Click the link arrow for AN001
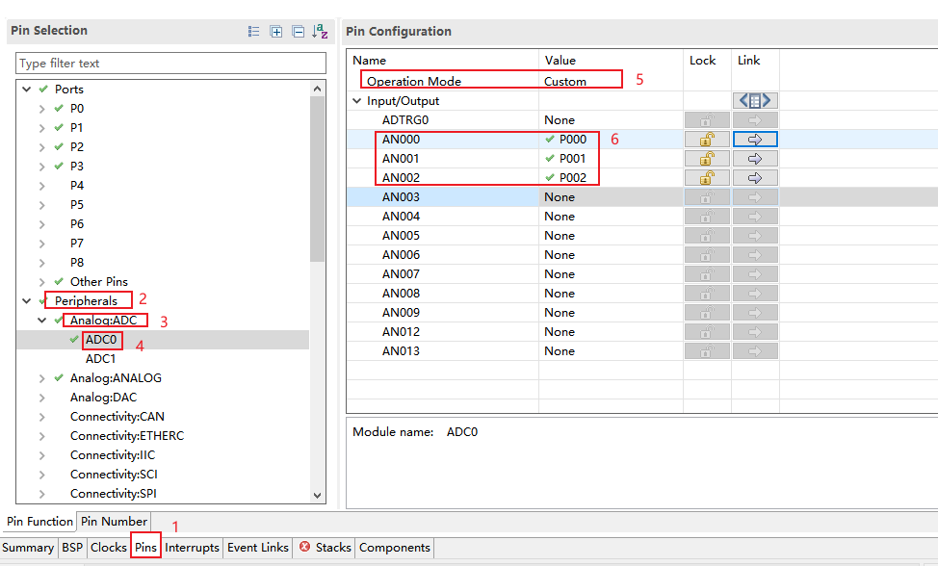 pos(755,159)
